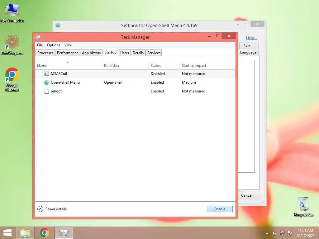Select the reboot startup entry

pos(135,91)
